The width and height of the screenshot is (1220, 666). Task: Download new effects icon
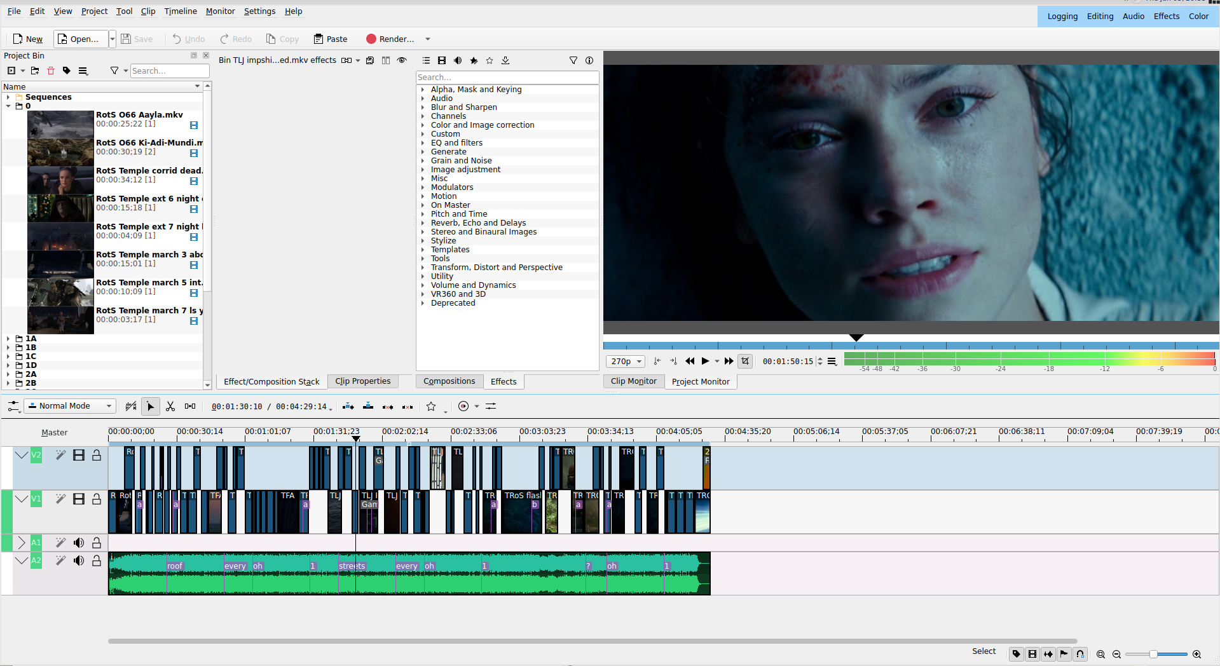505,60
